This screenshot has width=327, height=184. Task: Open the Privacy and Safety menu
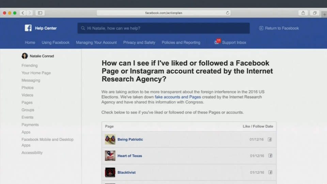[139, 42]
